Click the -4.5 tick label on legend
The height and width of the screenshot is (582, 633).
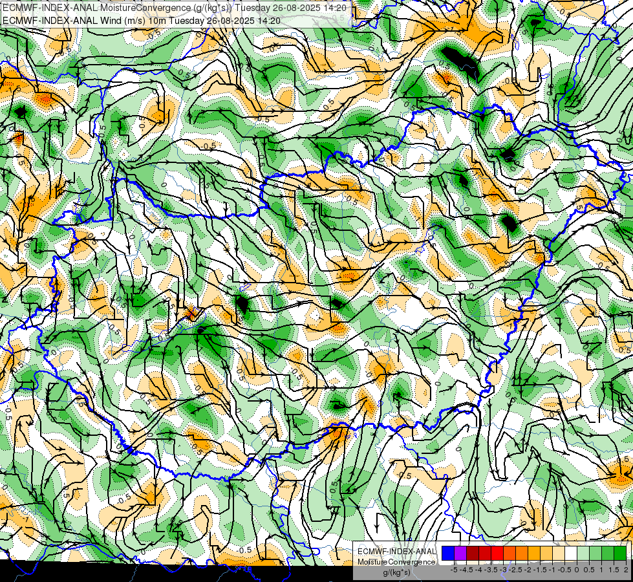pos(467,570)
